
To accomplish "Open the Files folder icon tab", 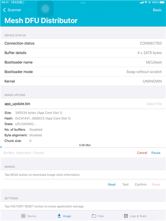I will [x=94, y=216].
